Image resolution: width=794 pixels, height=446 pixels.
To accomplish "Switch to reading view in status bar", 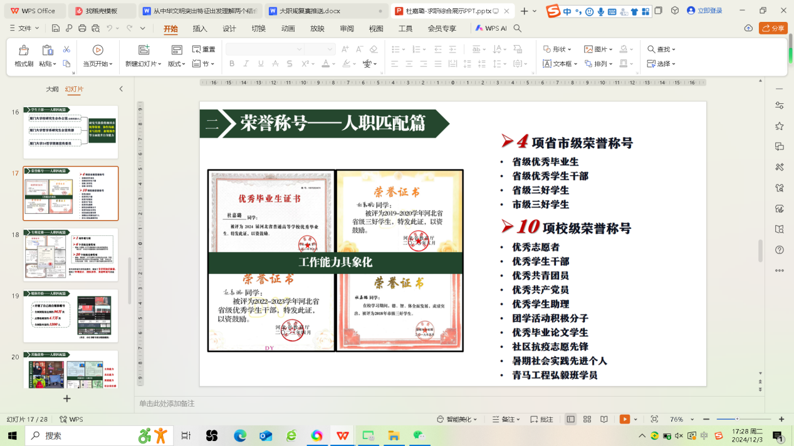I will click(x=604, y=419).
